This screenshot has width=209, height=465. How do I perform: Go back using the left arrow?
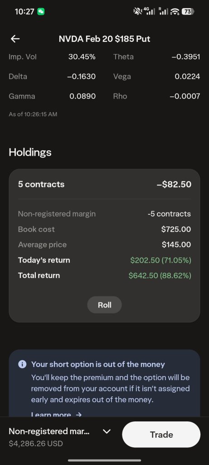click(x=15, y=39)
